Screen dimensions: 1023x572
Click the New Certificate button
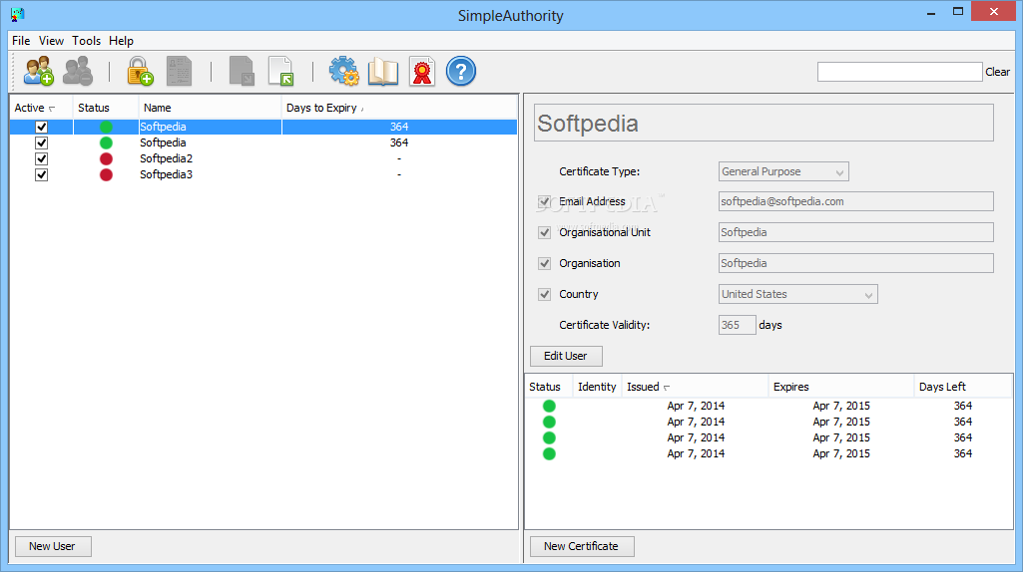(x=581, y=547)
